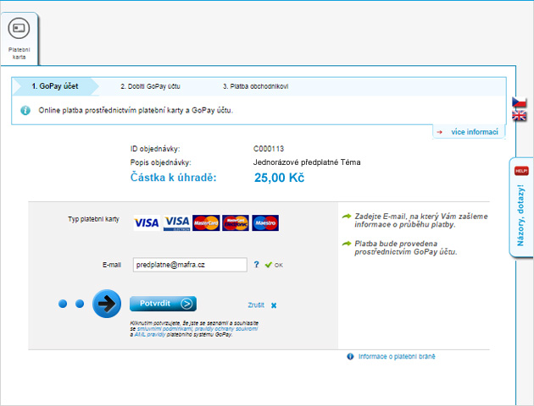
Task: Select the Visa Electron card logo
Action: [x=176, y=222]
